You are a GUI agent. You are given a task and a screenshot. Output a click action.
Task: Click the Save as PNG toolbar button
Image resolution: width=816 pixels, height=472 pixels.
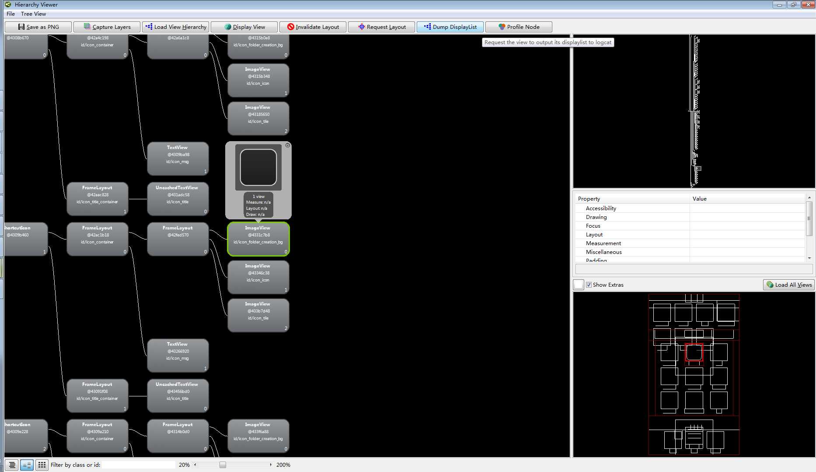click(x=38, y=27)
